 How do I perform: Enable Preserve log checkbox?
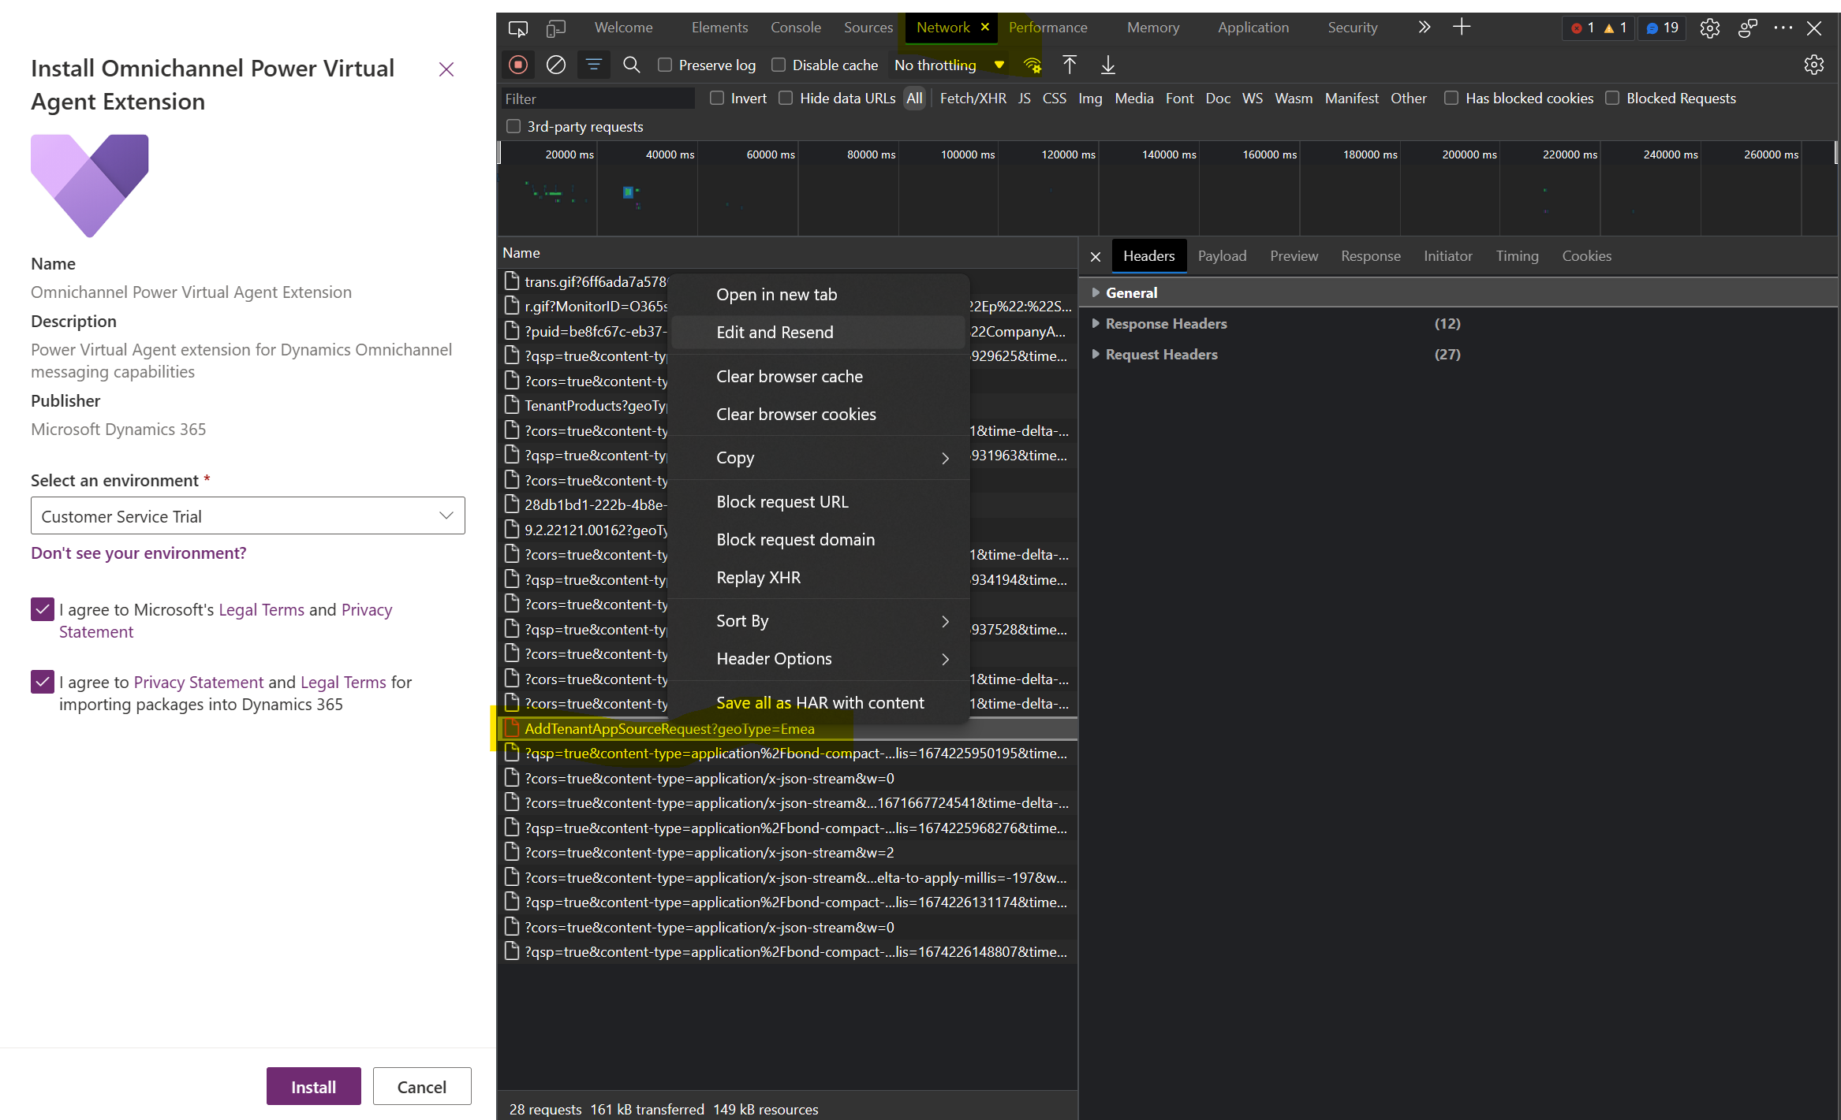665,65
